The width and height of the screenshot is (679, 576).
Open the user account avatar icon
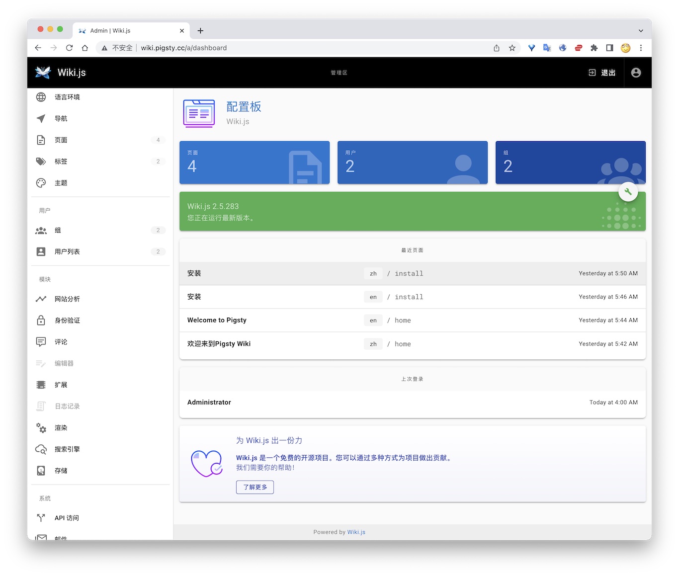pos(636,73)
